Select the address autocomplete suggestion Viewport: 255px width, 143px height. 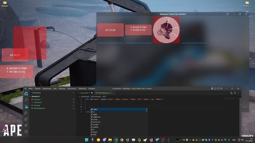119,117
